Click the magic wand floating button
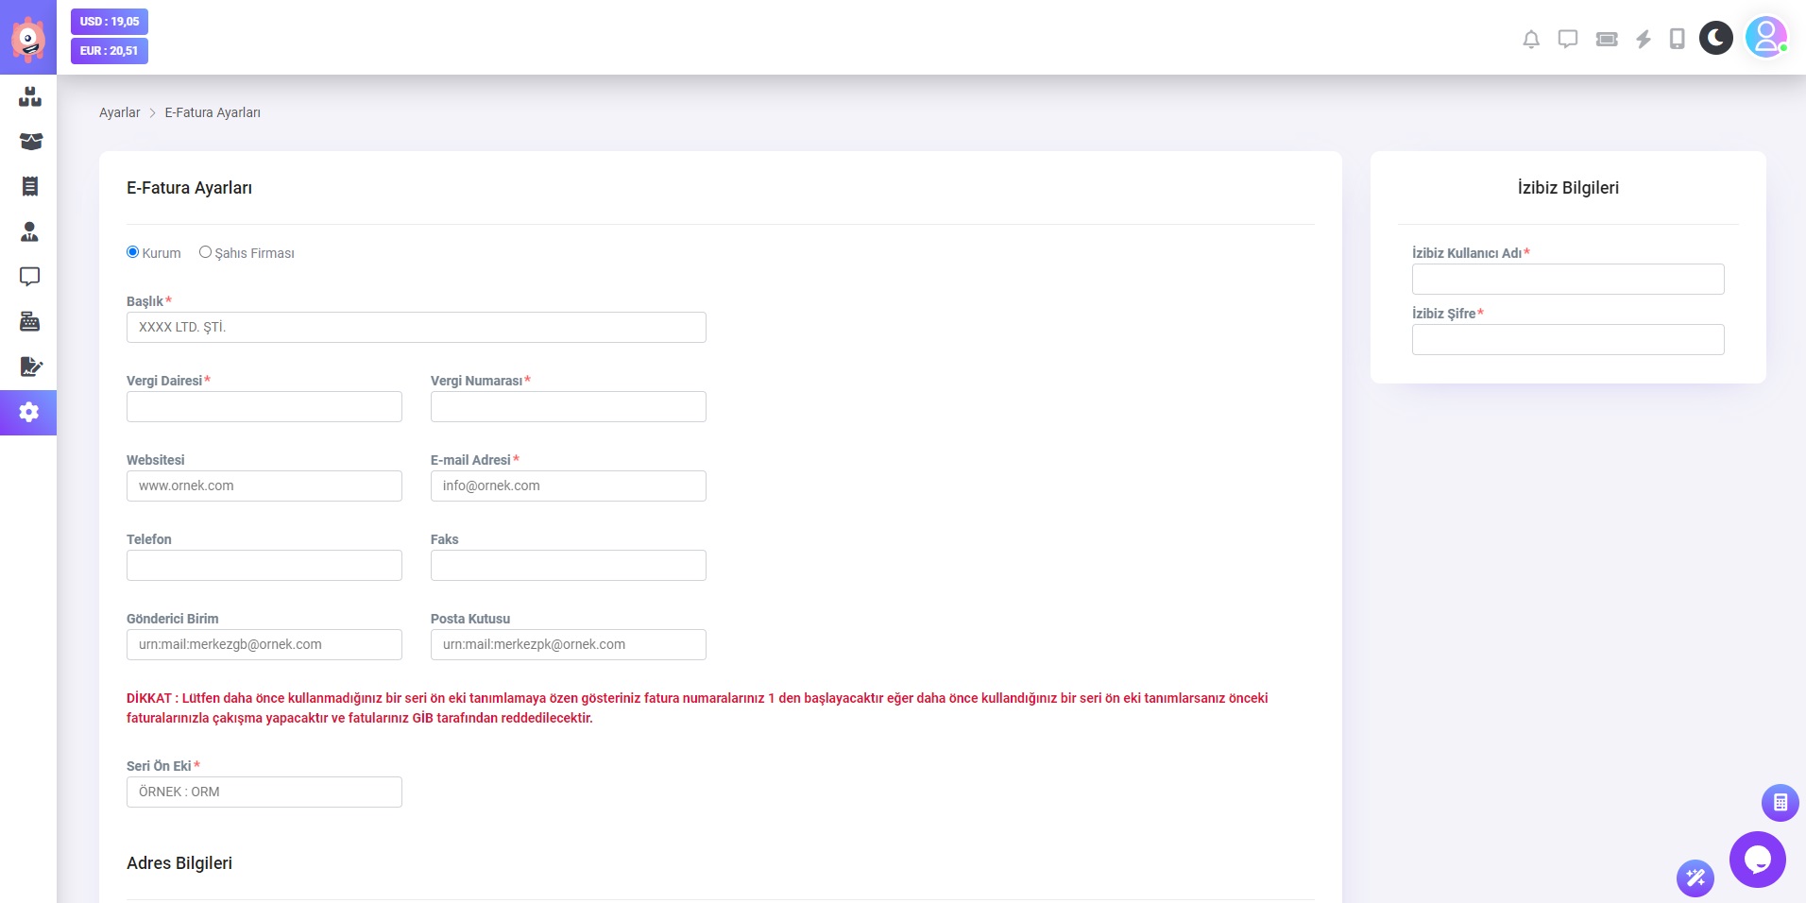 tap(1695, 877)
